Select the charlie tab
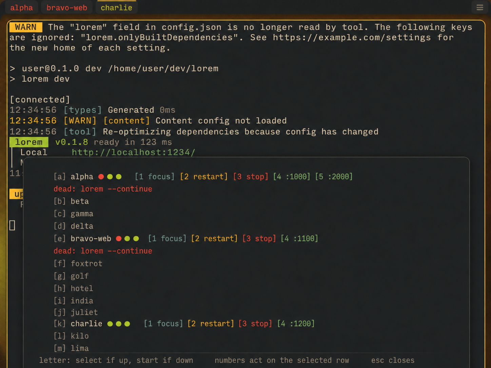491x368 pixels. pos(116,7)
